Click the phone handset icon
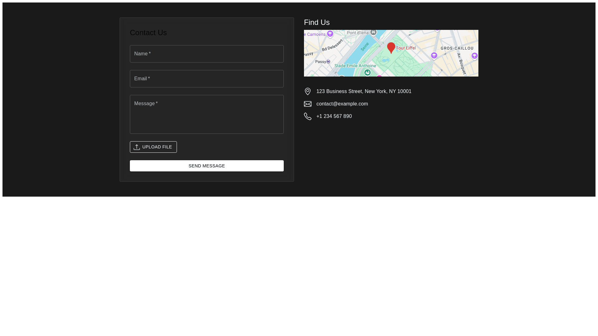The width and height of the screenshot is (598, 336). click(307, 116)
